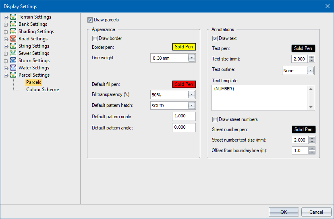Select the Parcels tree item
The height and width of the screenshot is (219, 334).
tap(33, 82)
